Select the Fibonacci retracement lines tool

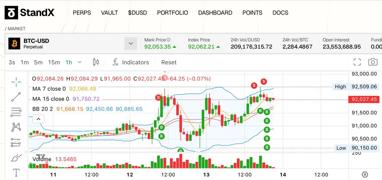[x=16, y=112]
